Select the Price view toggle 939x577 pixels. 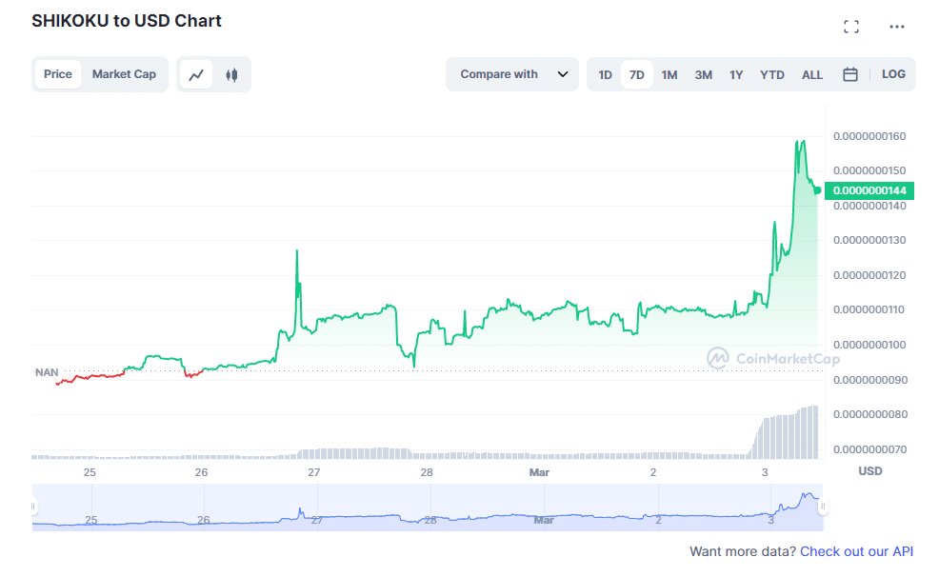58,74
